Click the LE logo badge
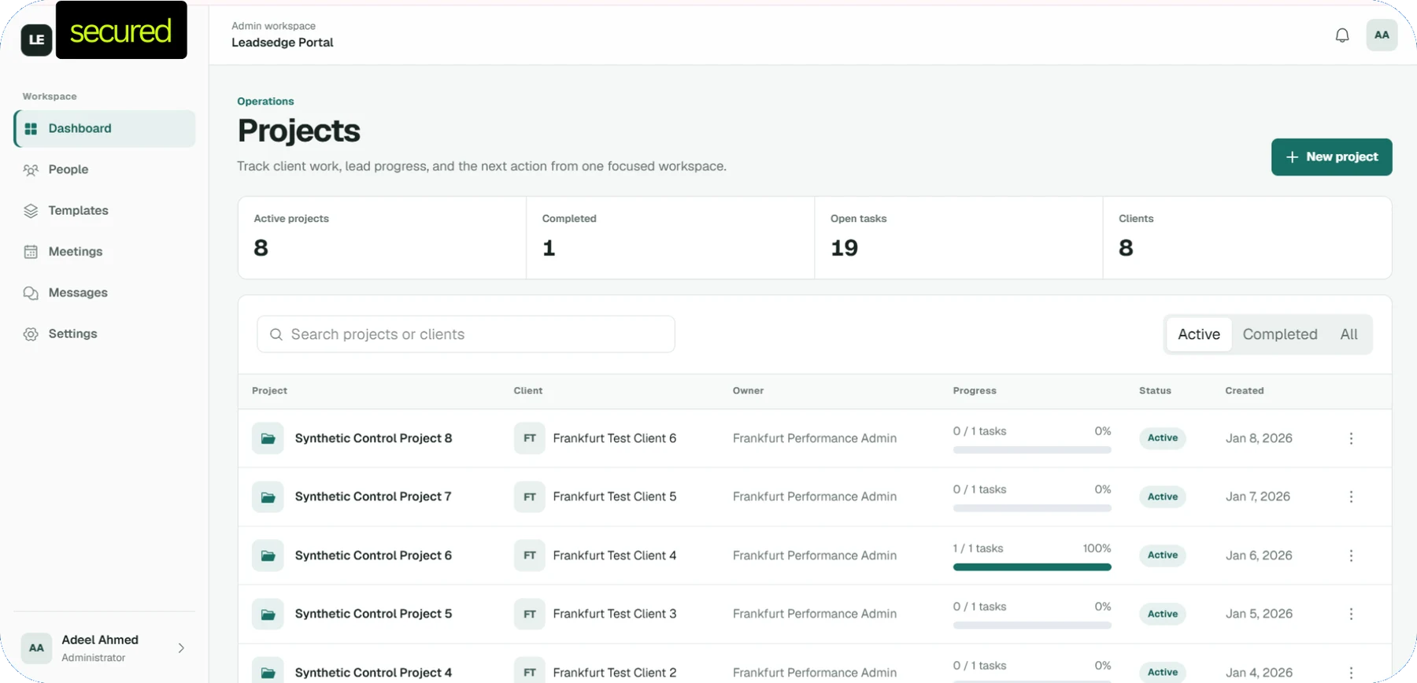Image resolution: width=1417 pixels, height=683 pixels. coord(36,39)
